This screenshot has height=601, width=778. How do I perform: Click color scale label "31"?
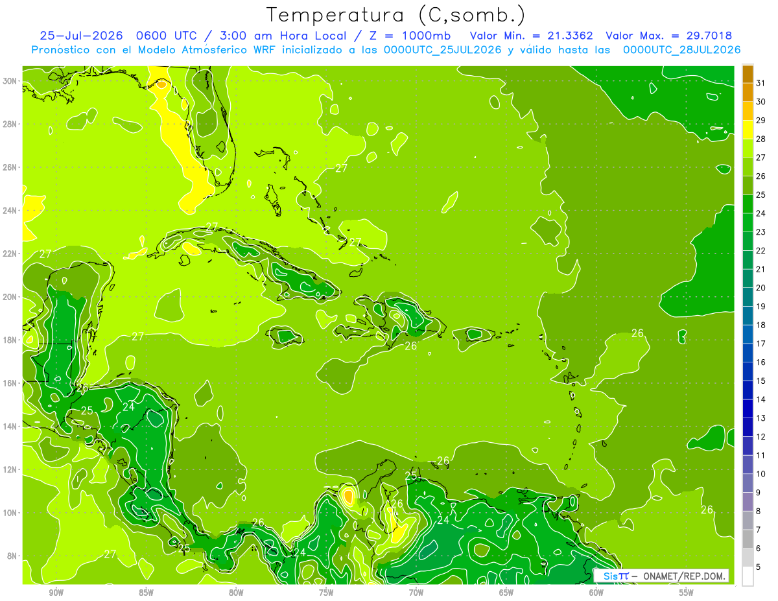click(761, 83)
